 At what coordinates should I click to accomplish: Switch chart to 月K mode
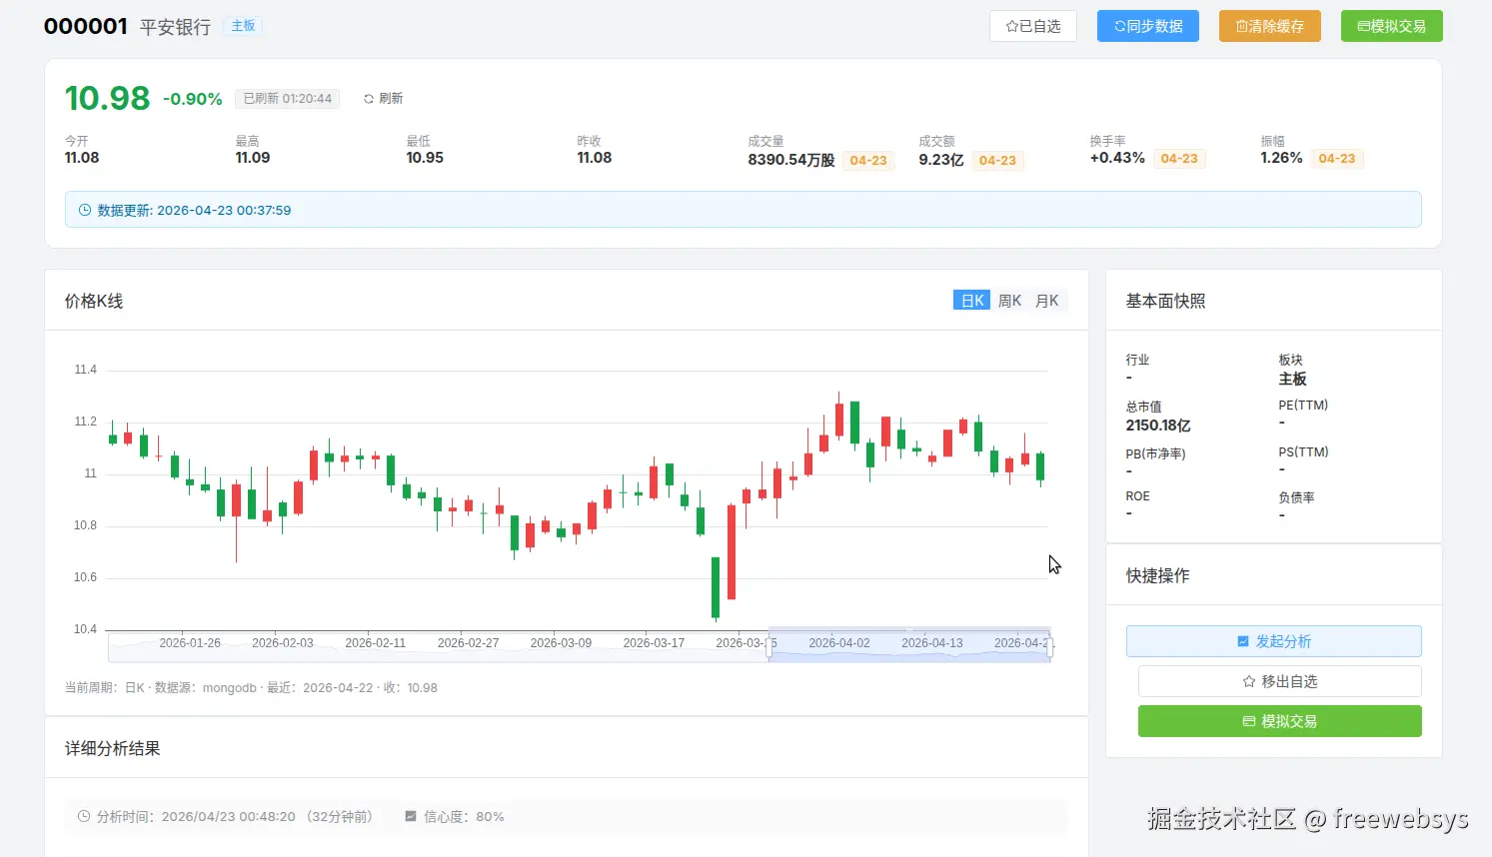click(x=1046, y=300)
